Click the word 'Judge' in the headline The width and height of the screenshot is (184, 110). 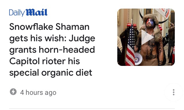(x=82, y=39)
